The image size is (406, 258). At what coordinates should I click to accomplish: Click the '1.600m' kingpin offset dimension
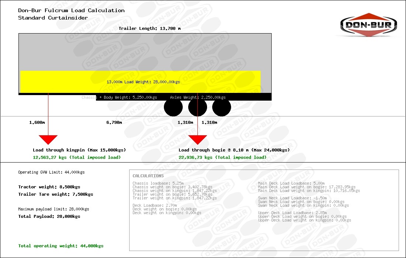pos(37,122)
